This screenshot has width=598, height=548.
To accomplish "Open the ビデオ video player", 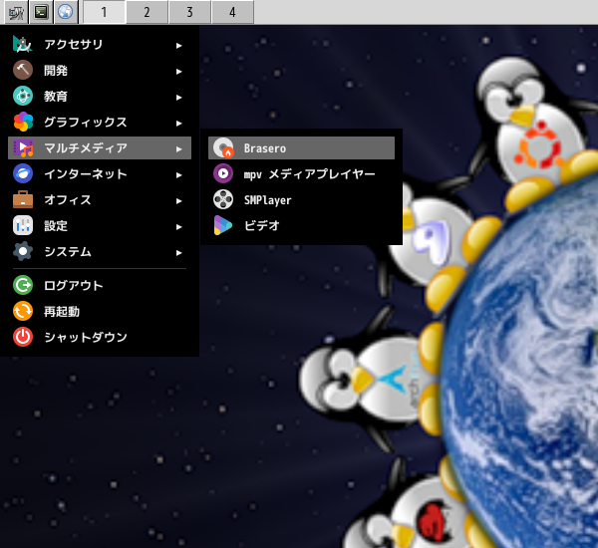I will pyautogui.click(x=301, y=226).
